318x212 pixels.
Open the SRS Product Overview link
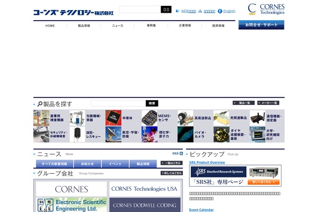coord(207,163)
